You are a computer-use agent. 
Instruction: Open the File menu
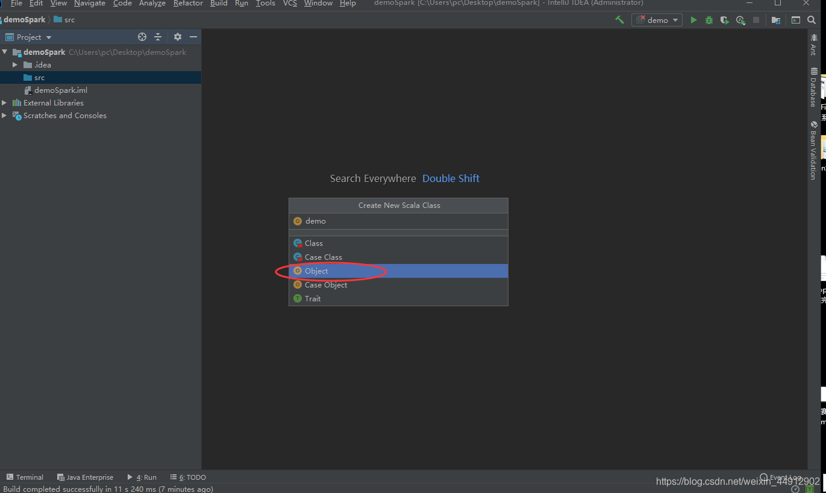point(16,3)
